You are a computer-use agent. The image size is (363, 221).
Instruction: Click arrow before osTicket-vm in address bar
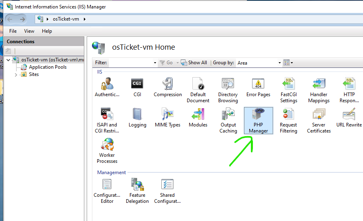click(x=48, y=19)
